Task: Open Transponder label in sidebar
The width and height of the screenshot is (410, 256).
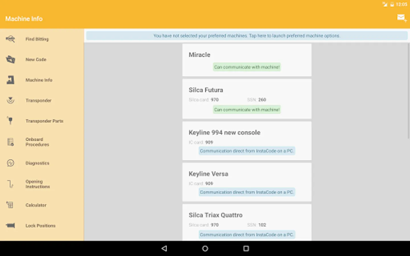Action: pyautogui.click(x=38, y=100)
